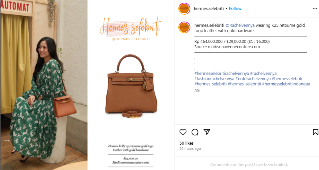Open hashtag #hermesselebritiindonesia

click(x=286, y=84)
